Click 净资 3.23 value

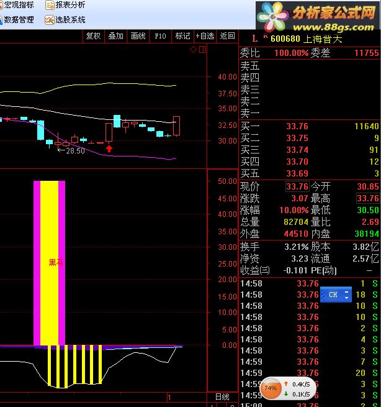tap(300, 258)
